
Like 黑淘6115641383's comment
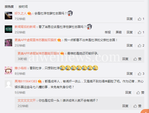[x=140, y=93]
